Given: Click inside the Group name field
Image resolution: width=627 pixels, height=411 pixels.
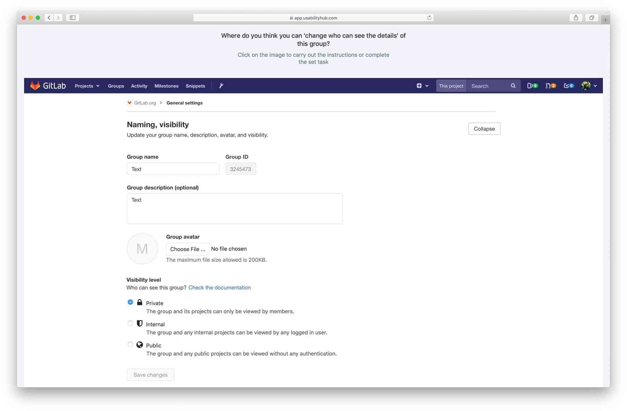Looking at the screenshot, I should click(x=173, y=169).
